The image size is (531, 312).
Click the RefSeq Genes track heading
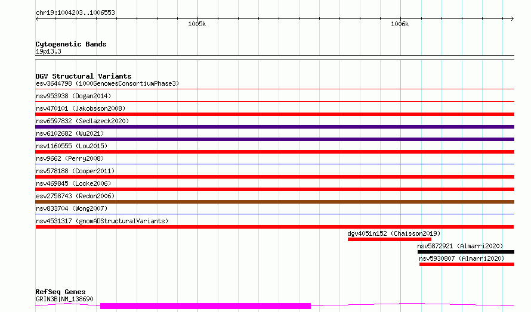click(x=60, y=292)
